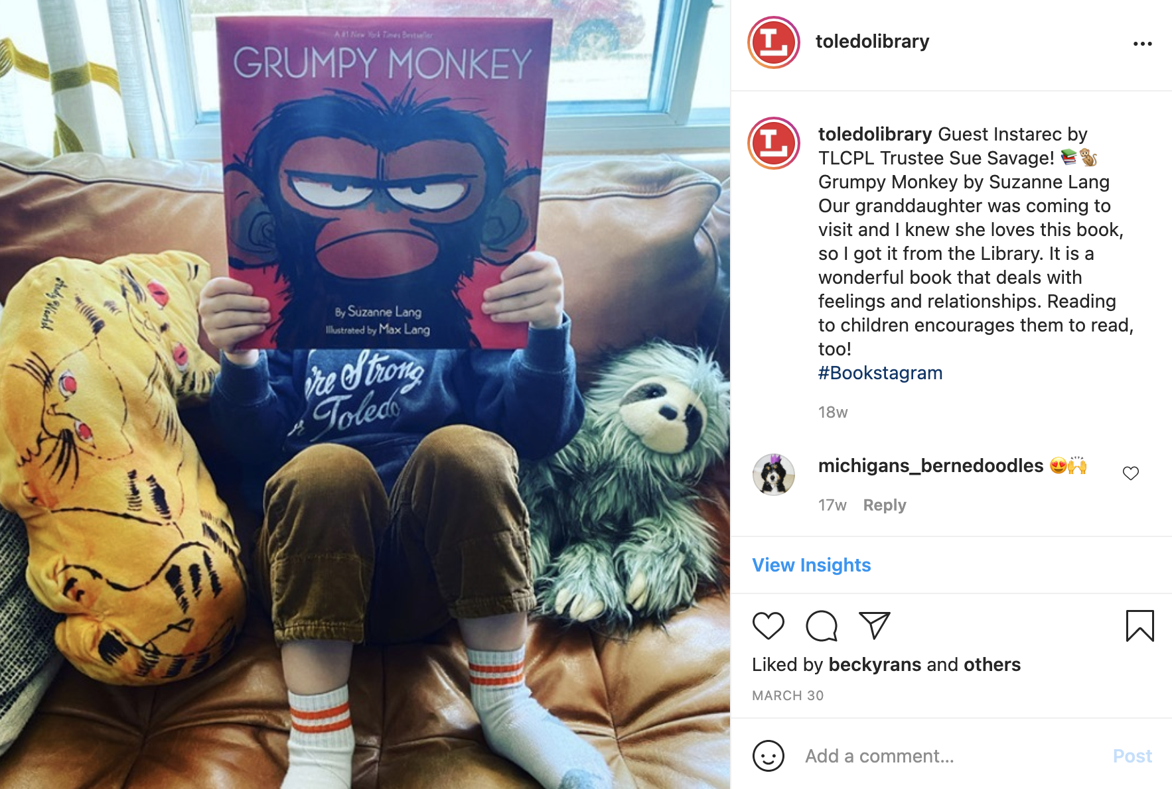This screenshot has height=789, width=1172.
Task: Reply to michigans_bernedoodles comment
Action: coord(885,505)
